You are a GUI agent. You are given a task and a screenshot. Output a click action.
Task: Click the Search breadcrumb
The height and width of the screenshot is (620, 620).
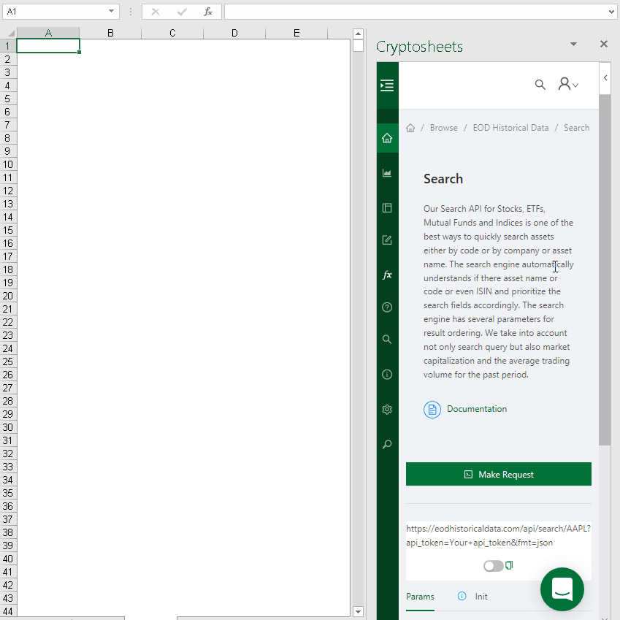576,128
